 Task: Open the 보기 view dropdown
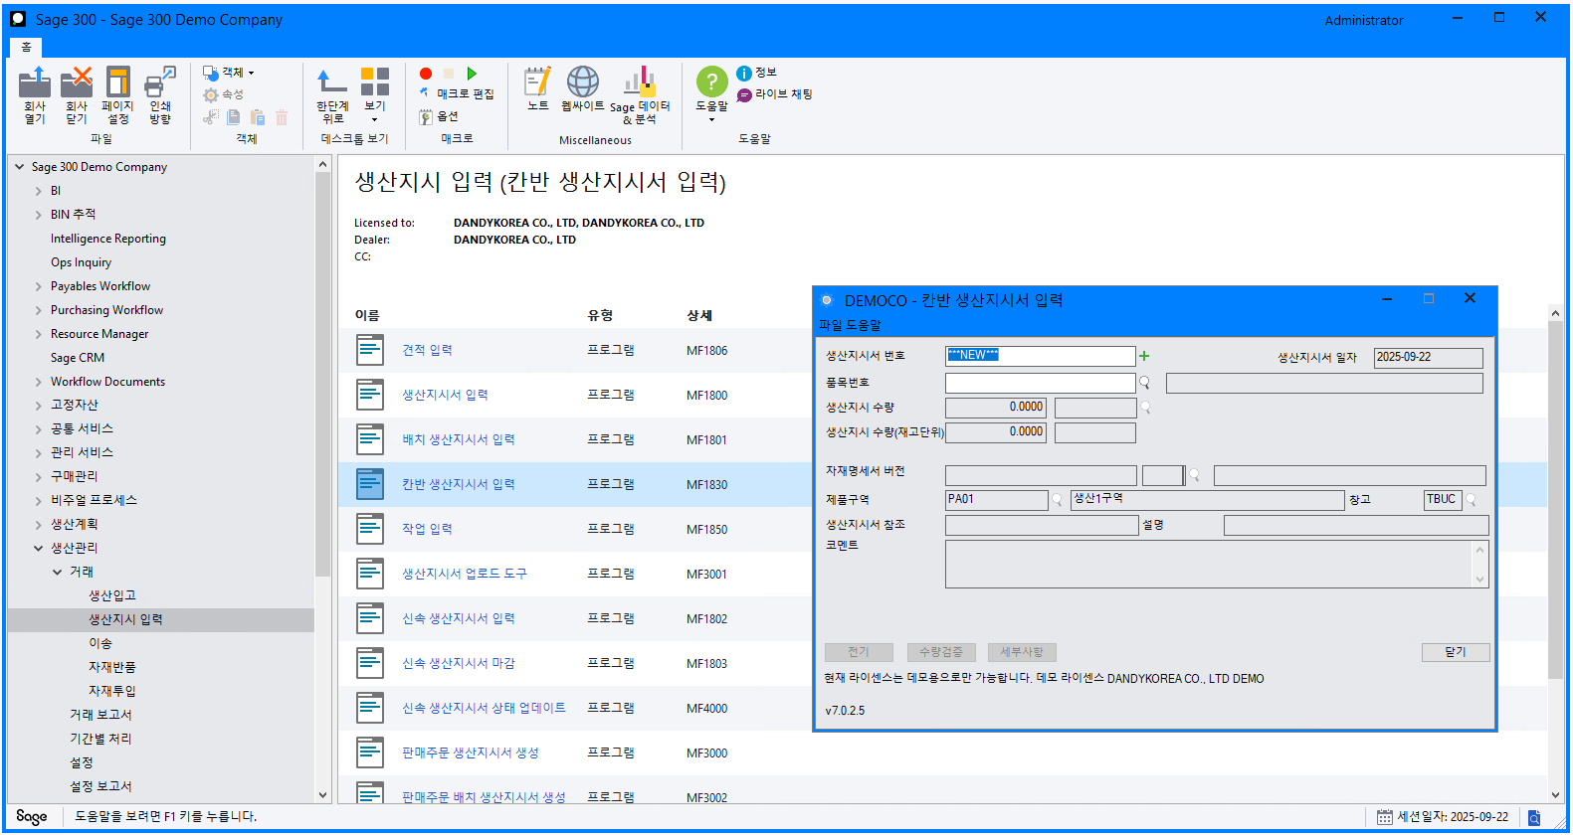[375, 95]
